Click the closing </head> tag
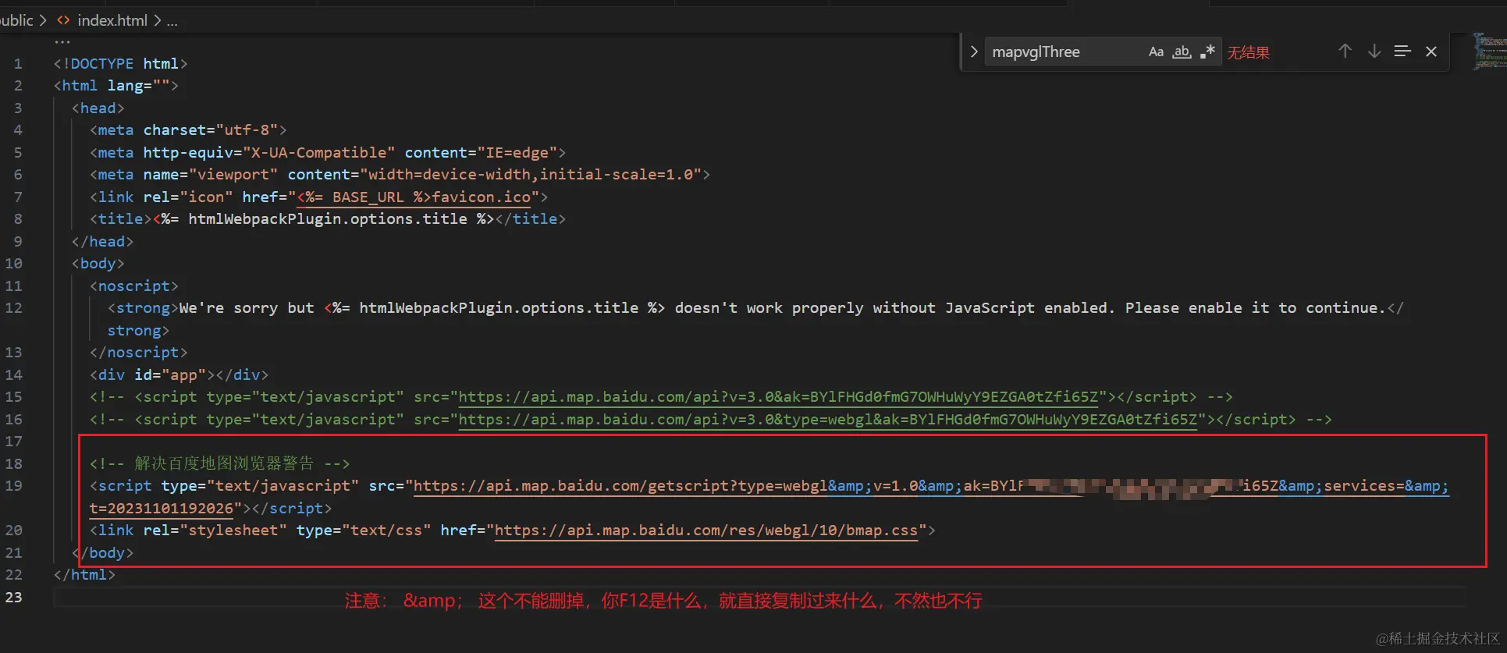The width and height of the screenshot is (1507, 653). (103, 242)
